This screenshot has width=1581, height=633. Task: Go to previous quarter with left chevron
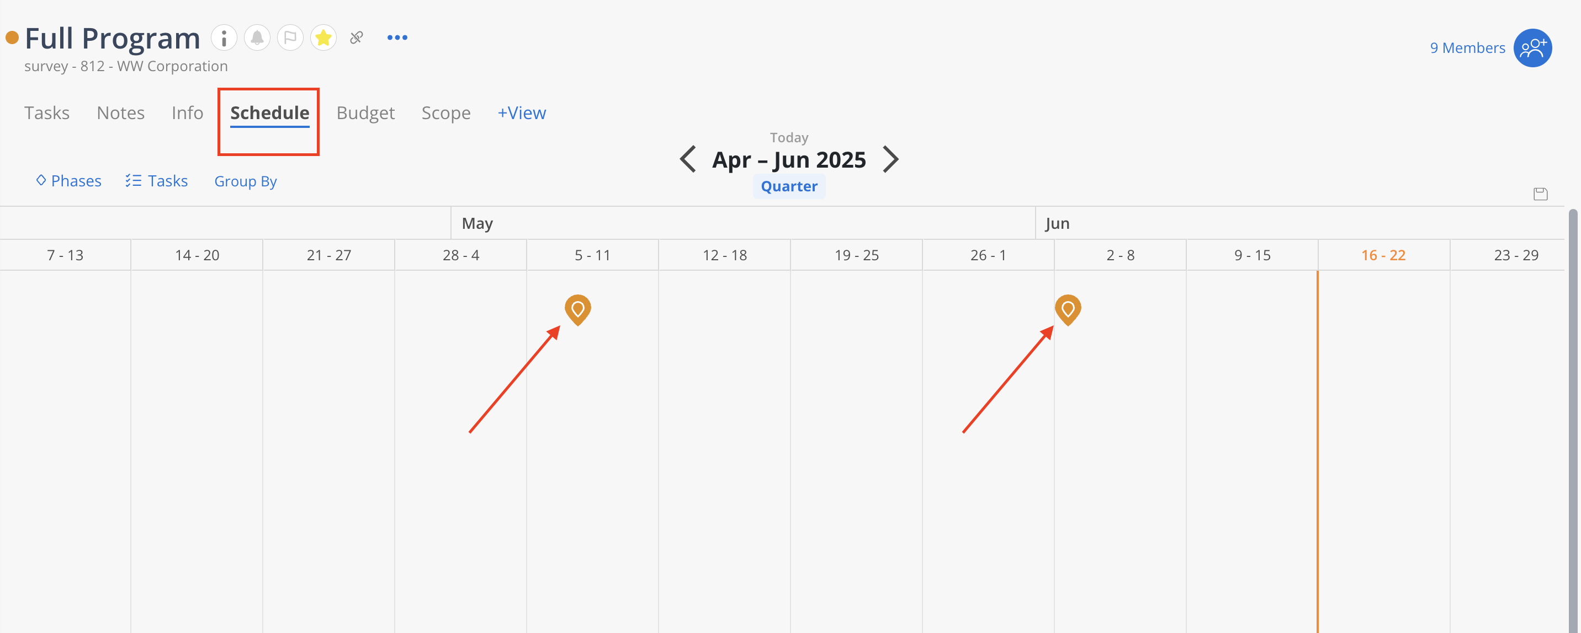pos(688,159)
